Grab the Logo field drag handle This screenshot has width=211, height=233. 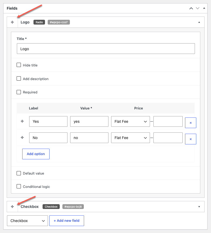tap(12, 22)
